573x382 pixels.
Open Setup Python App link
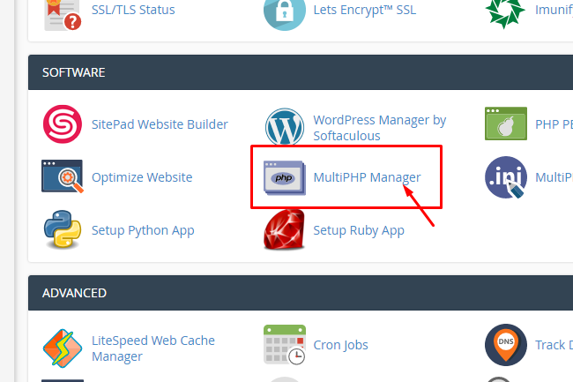coord(143,230)
